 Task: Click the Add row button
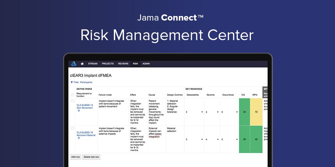click(76, 157)
